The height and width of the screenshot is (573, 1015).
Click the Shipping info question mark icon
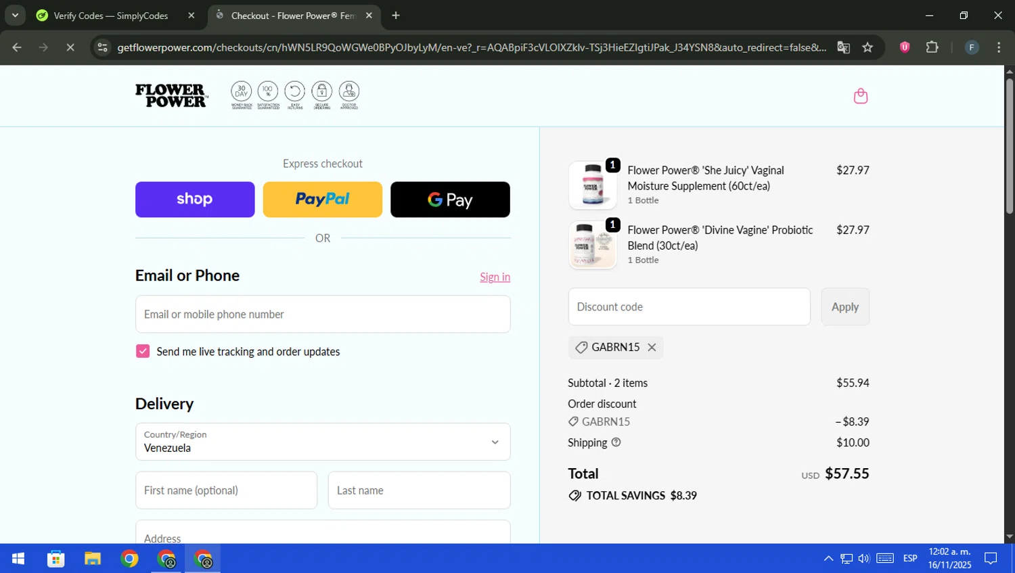[616, 442]
